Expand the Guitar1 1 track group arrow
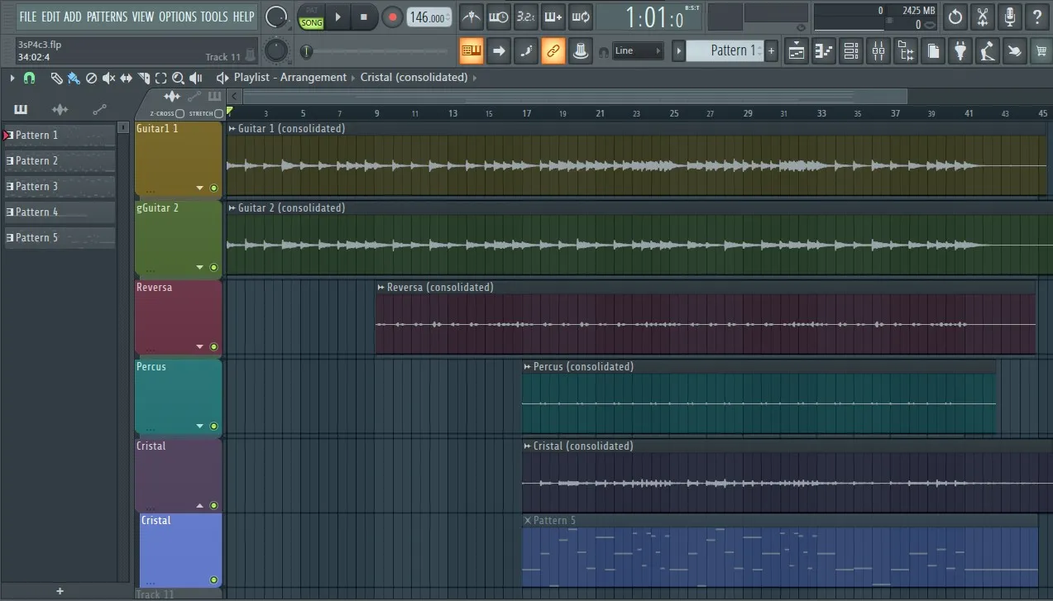Screen dimensions: 1053x601 coord(199,188)
